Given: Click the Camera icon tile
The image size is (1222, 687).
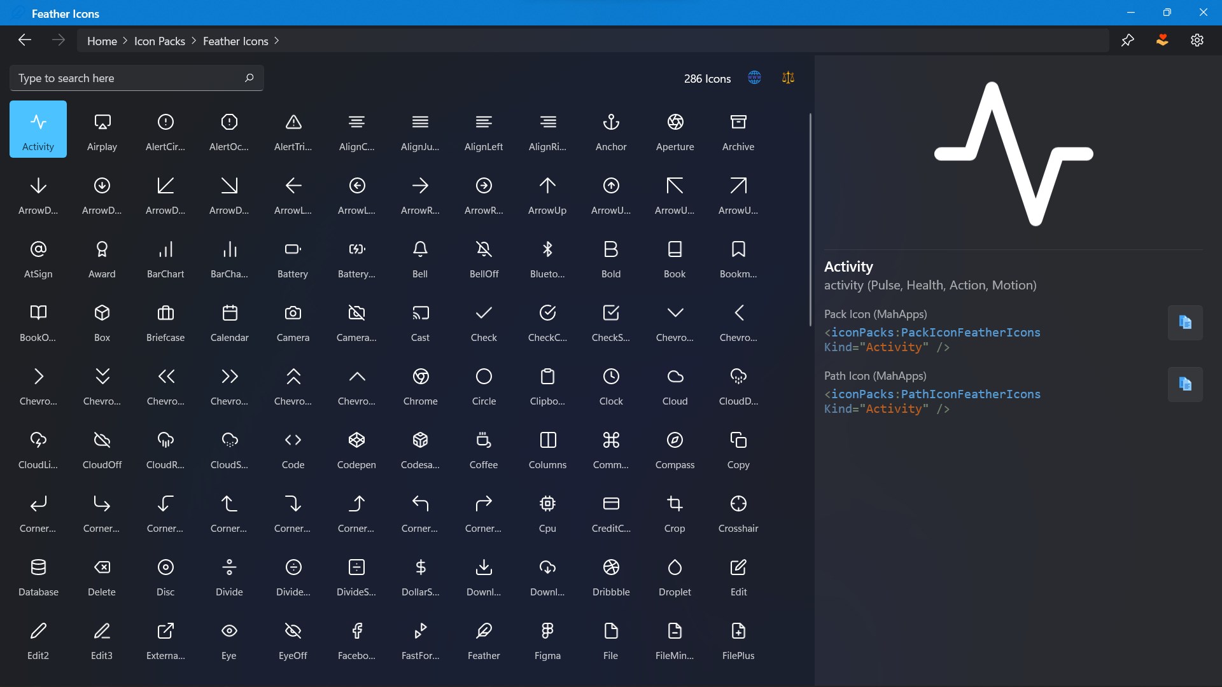Looking at the screenshot, I should click(293, 321).
